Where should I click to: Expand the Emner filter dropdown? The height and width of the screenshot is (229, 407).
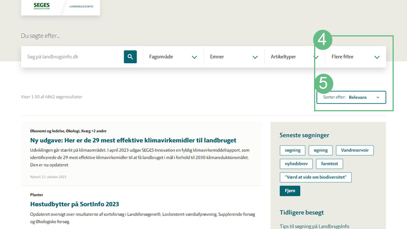(234, 57)
